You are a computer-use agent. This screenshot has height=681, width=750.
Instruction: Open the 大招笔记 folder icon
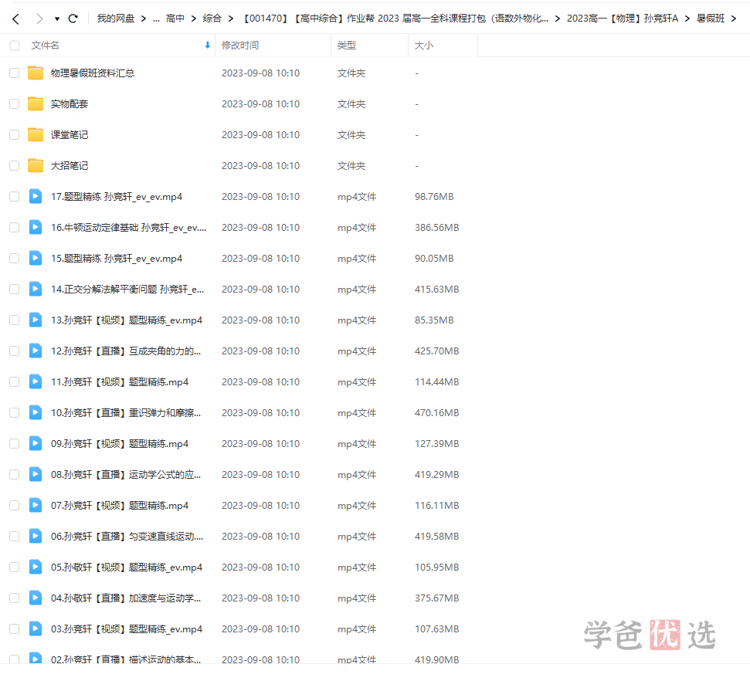36,165
